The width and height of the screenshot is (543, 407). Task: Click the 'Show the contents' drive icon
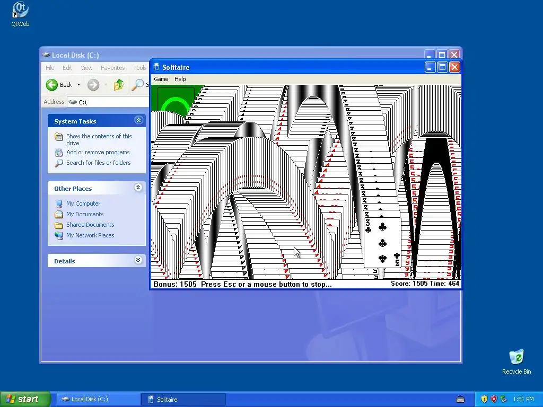(59, 137)
